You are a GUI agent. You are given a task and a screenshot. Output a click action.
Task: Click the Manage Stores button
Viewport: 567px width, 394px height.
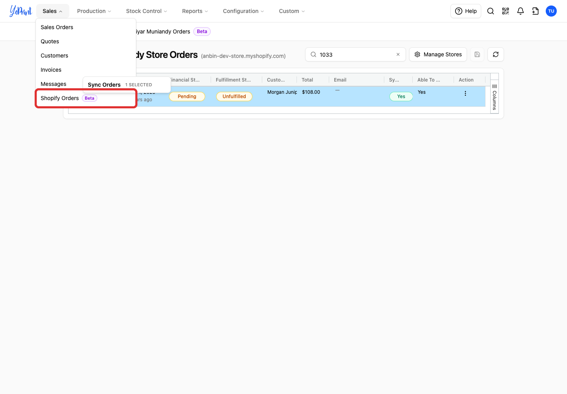(x=438, y=54)
